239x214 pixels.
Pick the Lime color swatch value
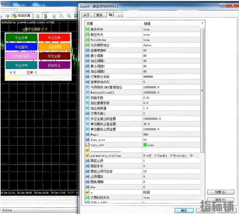pyautogui.click(x=145, y=145)
